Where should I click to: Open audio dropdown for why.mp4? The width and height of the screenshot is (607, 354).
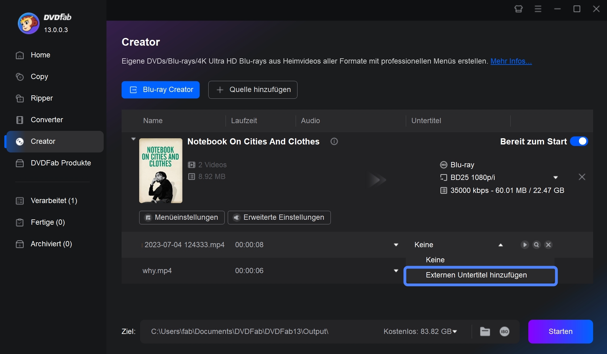tap(396, 271)
